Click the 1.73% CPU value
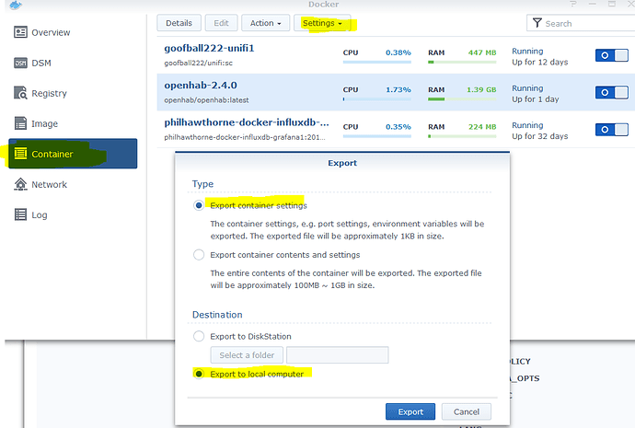The image size is (635, 428). pyautogui.click(x=398, y=89)
